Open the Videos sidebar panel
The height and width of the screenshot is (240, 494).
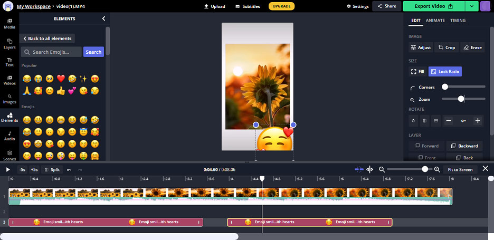coord(9,80)
